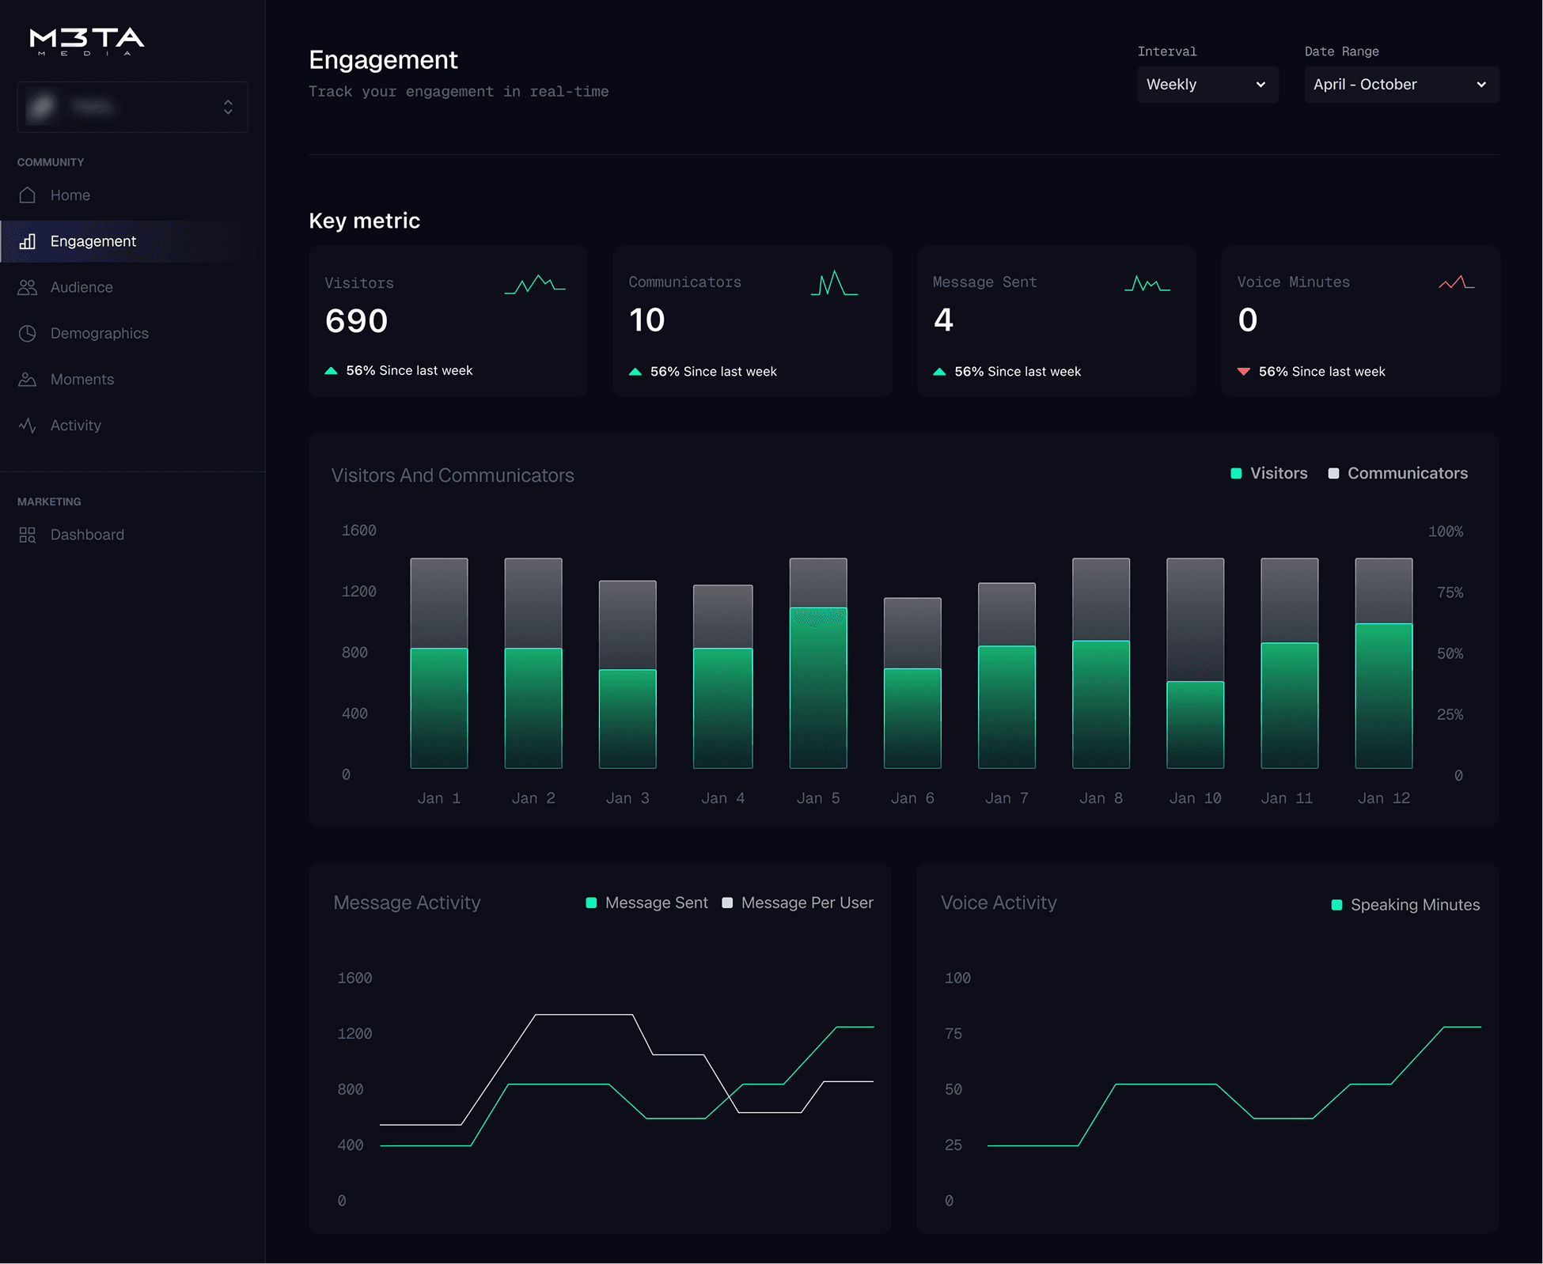The height and width of the screenshot is (1264, 1543).
Task: Click the Voice Minutes metric card
Action: tap(1359, 321)
